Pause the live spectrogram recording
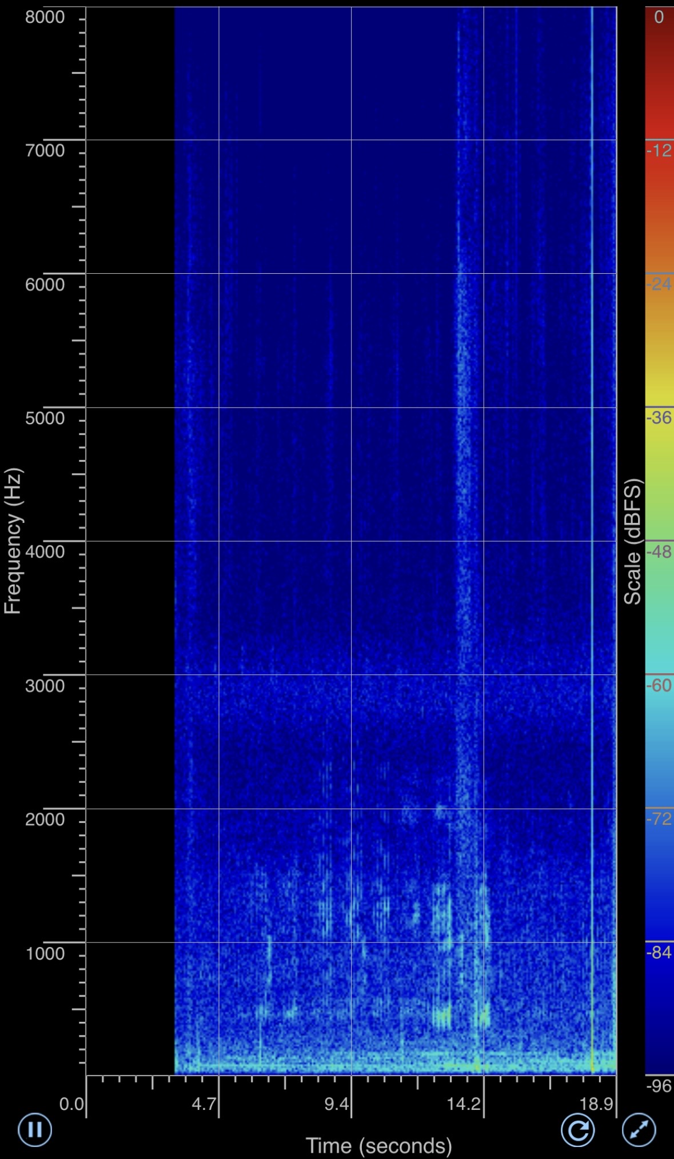This screenshot has width=674, height=1159. click(x=35, y=1129)
